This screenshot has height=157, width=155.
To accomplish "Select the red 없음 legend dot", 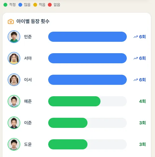I will tap(50, 5).
